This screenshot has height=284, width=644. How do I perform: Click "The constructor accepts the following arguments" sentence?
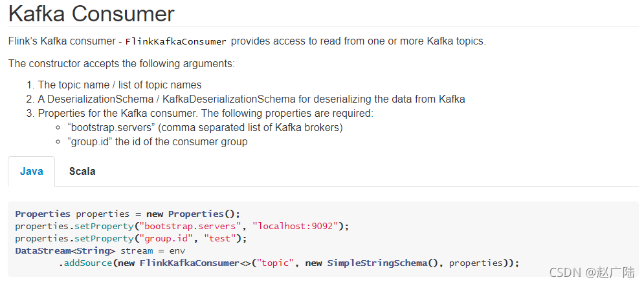[x=122, y=63]
